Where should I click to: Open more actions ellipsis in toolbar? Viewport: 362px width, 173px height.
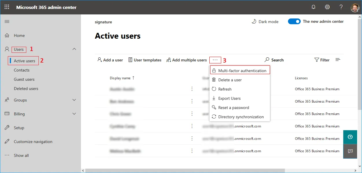pos(215,60)
